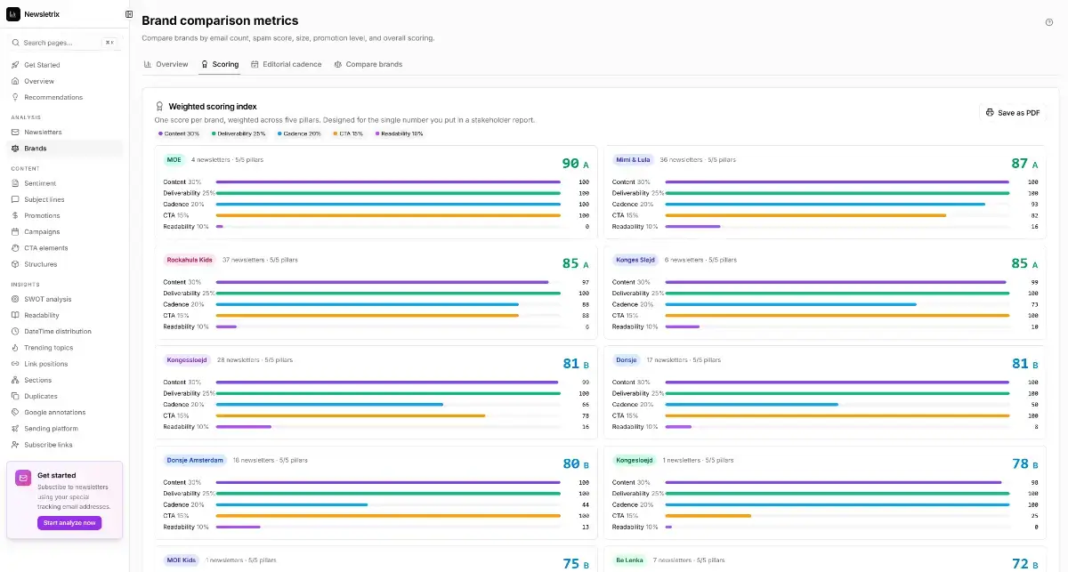Open the SWOT analysis link
Viewport: 1068px width, 572px height.
pos(48,299)
